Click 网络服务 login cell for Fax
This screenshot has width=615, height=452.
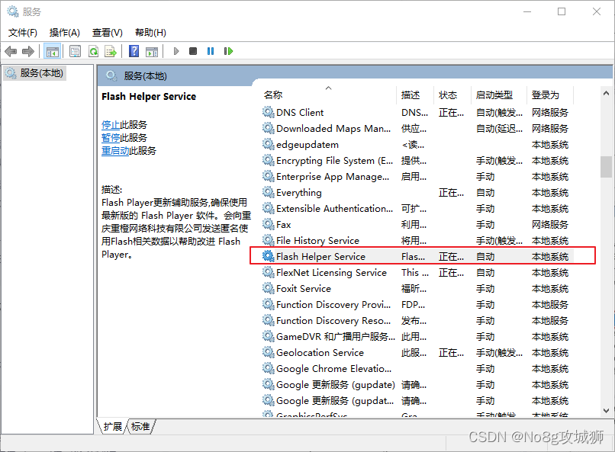click(550, 224)
